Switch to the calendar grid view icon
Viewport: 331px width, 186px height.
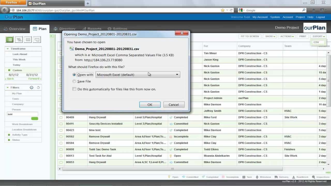click(x=28, y=40)
